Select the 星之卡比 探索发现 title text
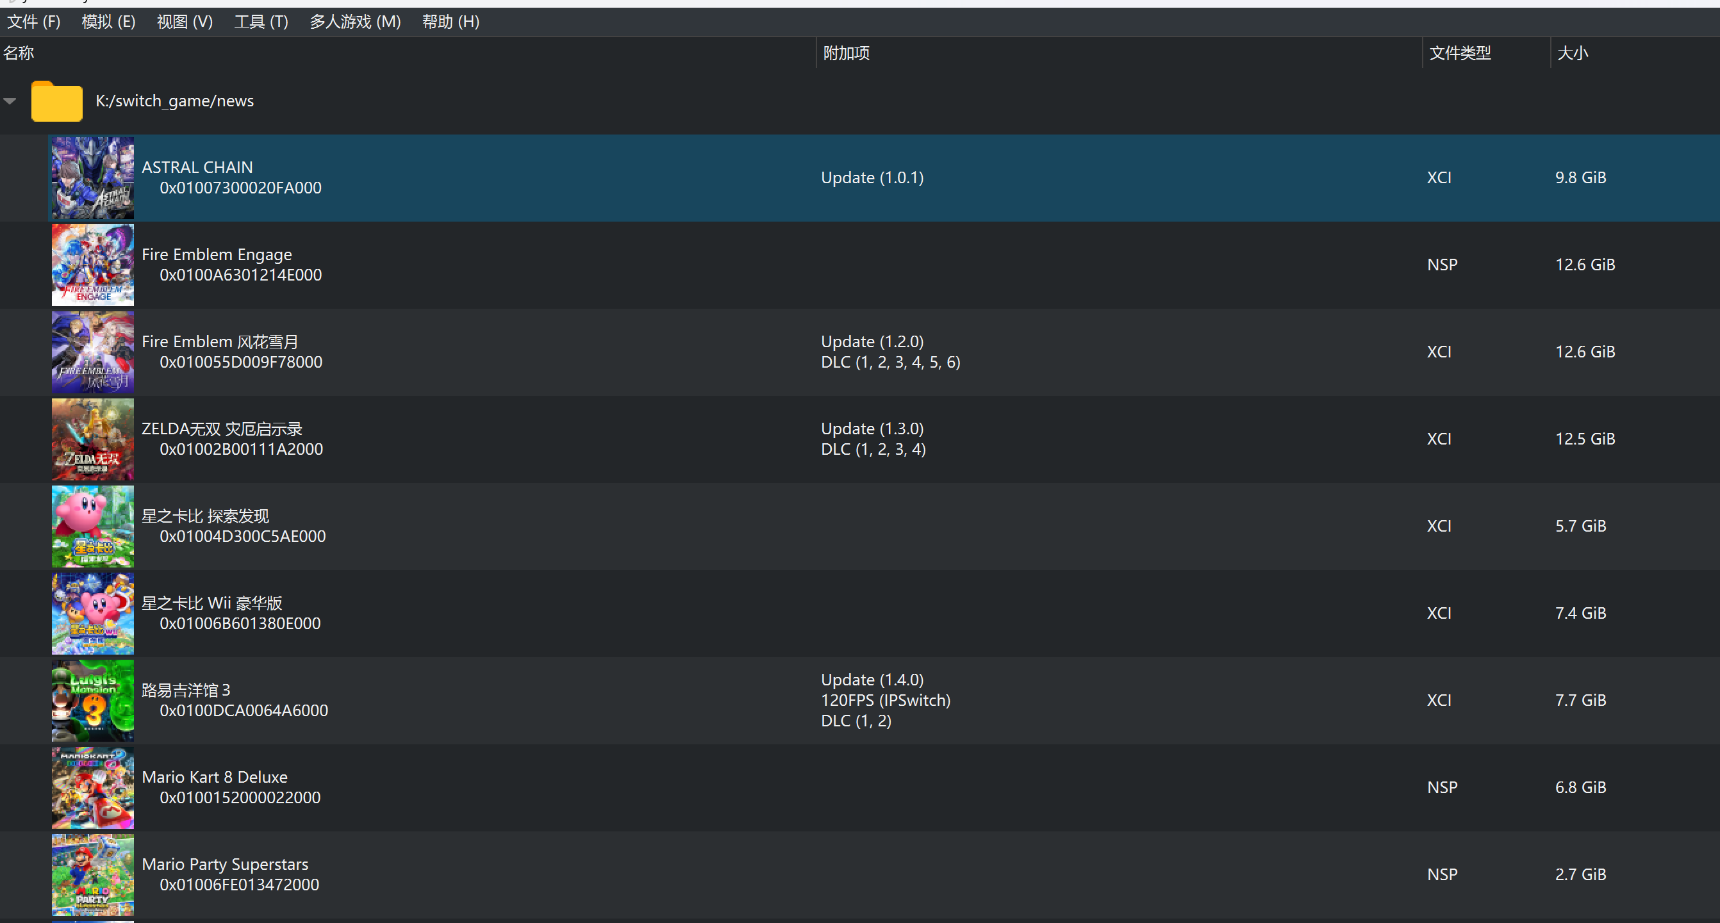Viewport: 1720px width, 923px height. click(x=205, y=516)
